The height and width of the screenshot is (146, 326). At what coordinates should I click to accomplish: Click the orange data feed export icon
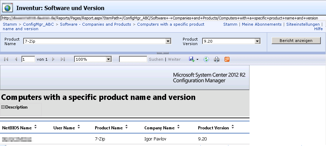tap(227, 59)
